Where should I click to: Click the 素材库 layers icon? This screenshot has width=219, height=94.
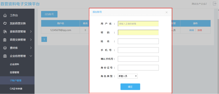(5, 48)
